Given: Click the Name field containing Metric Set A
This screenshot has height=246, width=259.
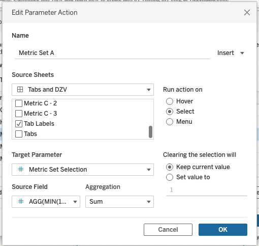Looking at the screenshot, I should point(112,53).
